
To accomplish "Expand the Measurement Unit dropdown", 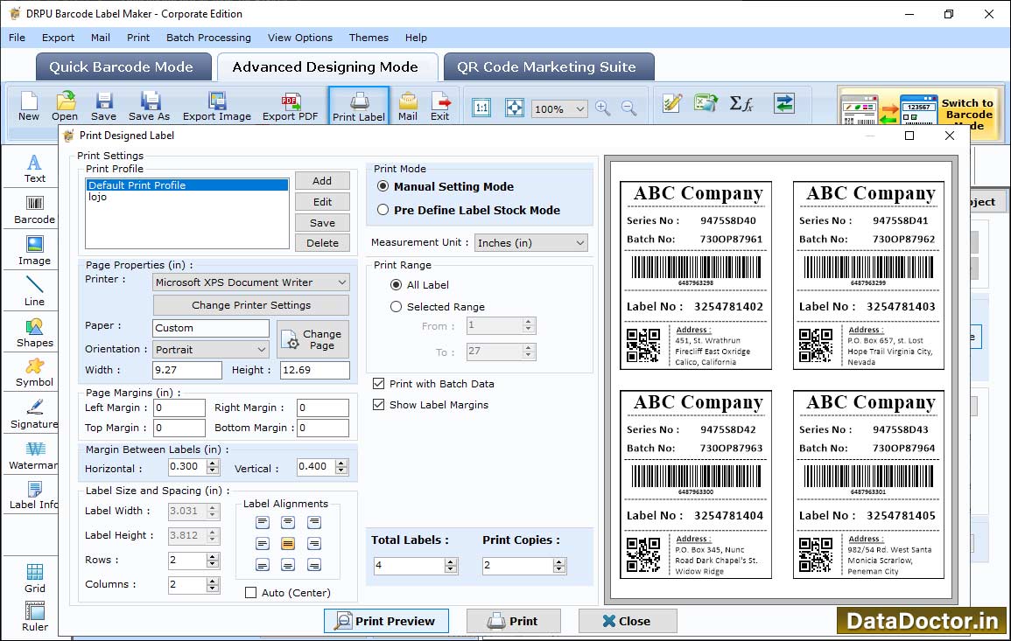I will (x=531, y=243).
